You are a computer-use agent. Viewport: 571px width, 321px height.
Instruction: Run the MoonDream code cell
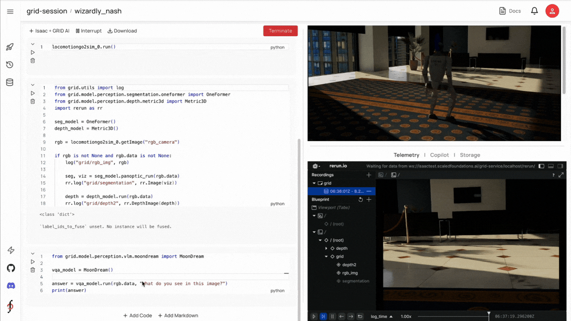coord(32,262)
